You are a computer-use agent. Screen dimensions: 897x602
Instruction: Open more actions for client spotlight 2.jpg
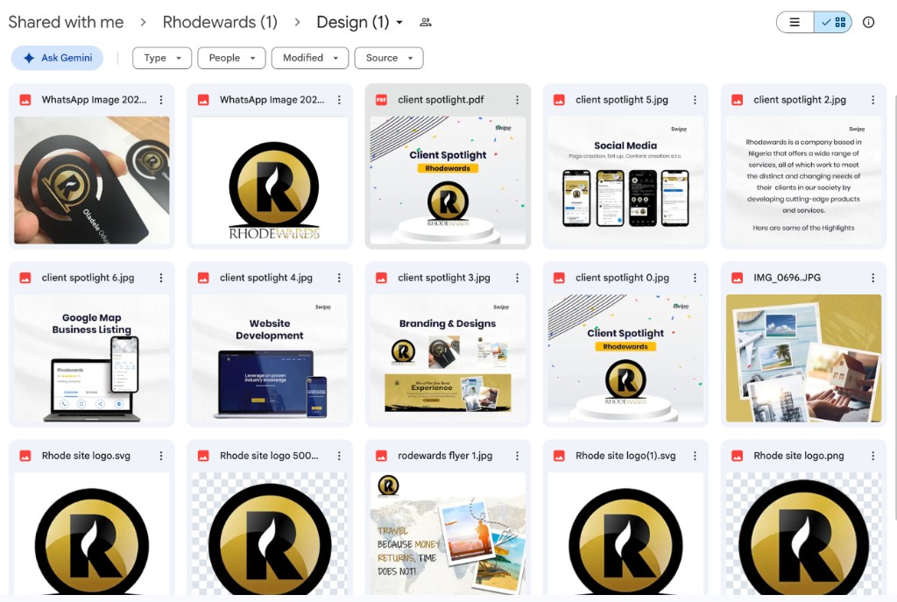point(873,100)
